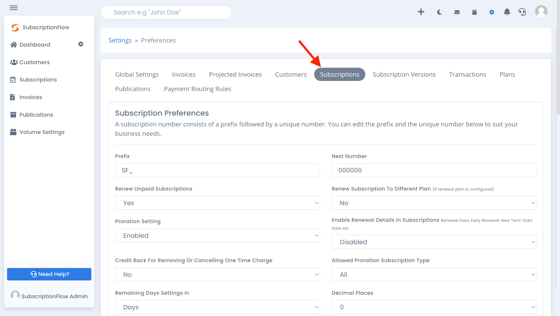560x316 pixels.
Task: Click the Dashboard home icon
Action: pos(14,44)
